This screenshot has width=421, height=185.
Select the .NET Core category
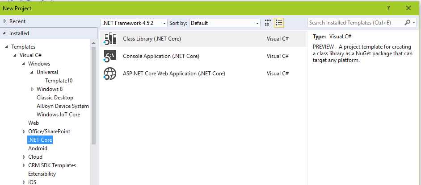40,140
